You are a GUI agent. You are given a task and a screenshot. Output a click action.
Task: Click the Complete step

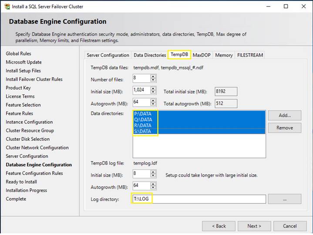[x=16, y=199]
